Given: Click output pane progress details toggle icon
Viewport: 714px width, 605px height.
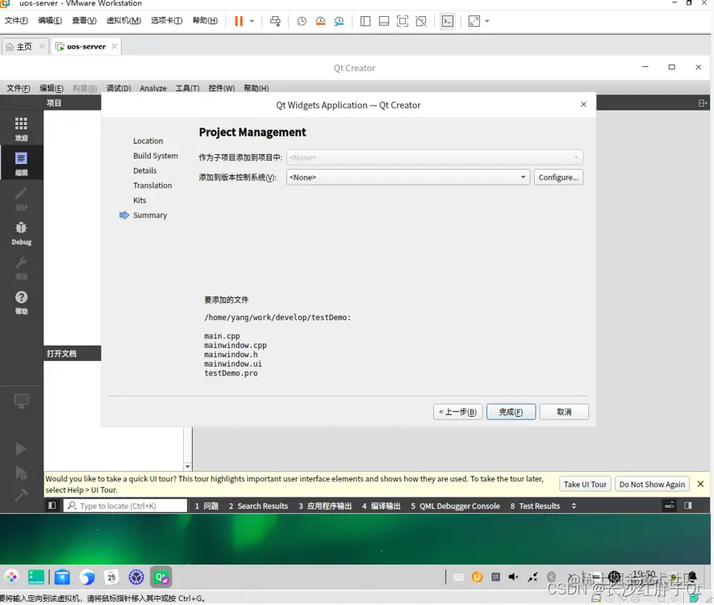Looking at the screenshot, I should [670, 506].
